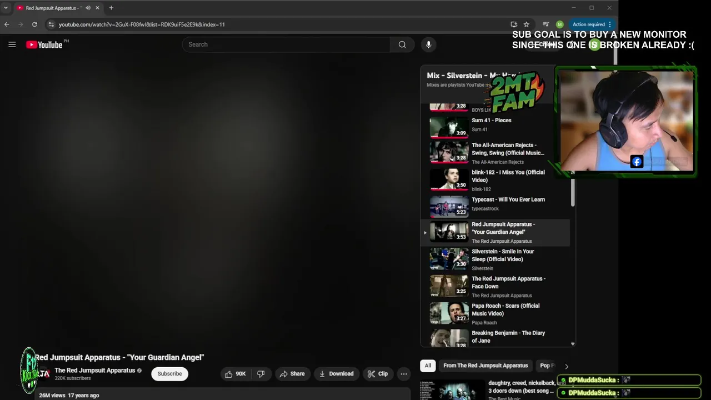Select From The Red Jumpsuit Apparatus chip
Image resolution: width=711 pixels, height=400 pixels.
(x=485, y=366)
